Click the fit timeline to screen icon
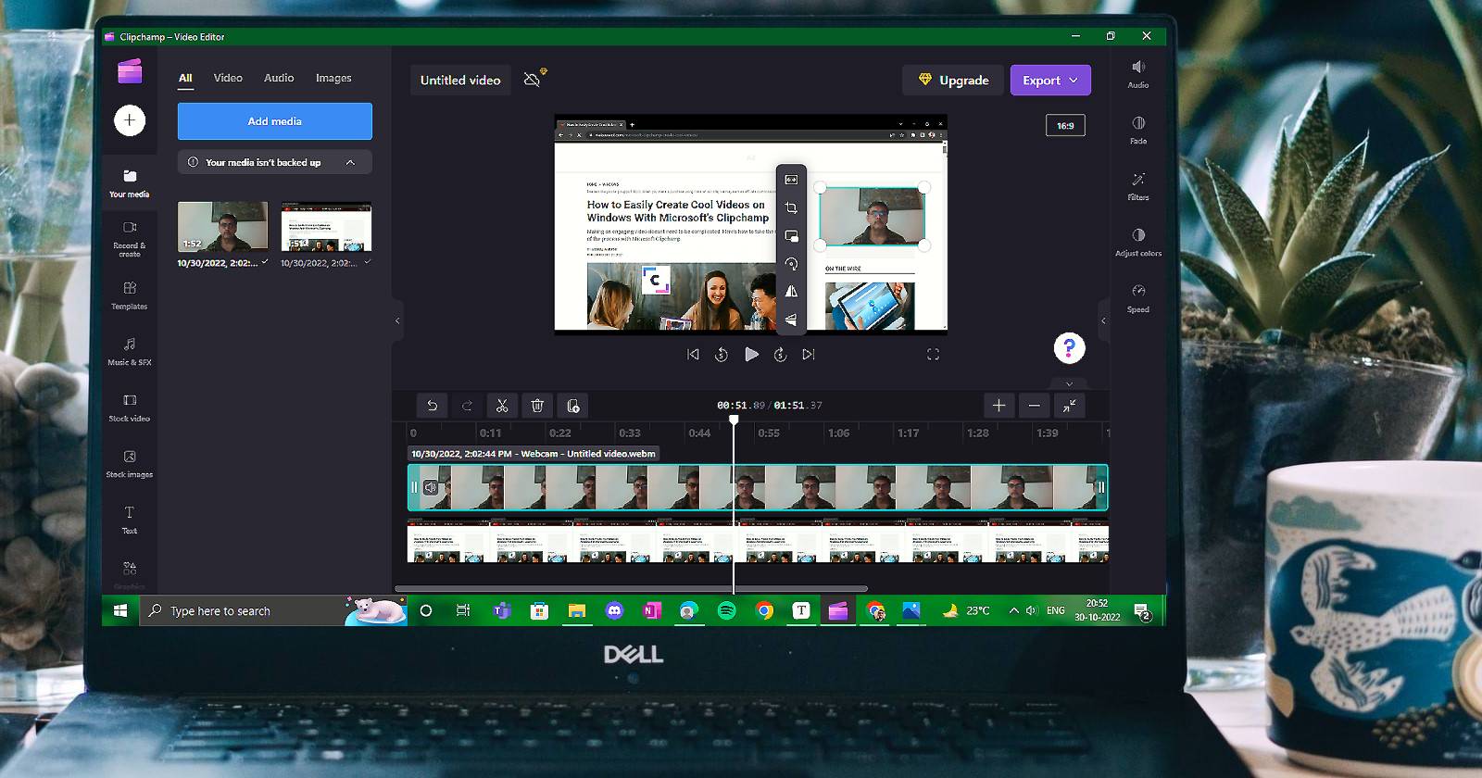This screenshot has height=778, width=1482. click(1069, 406)
